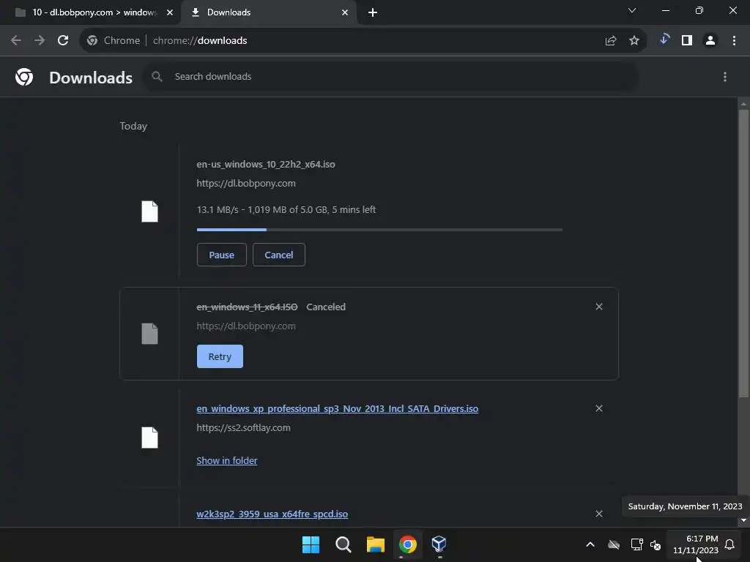The image size is (750, 562).
Task: Open a new tab
Action: tap(373, 12)
